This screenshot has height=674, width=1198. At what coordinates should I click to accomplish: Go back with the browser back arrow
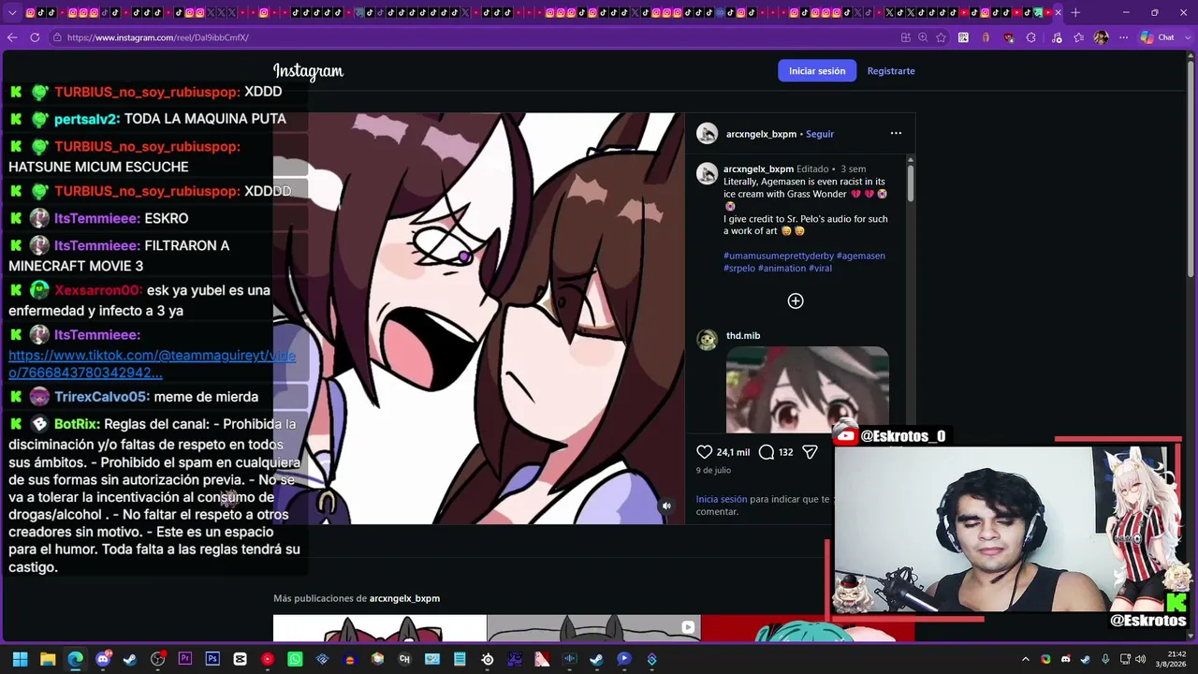pyautogui.click(x=12, y=37)
